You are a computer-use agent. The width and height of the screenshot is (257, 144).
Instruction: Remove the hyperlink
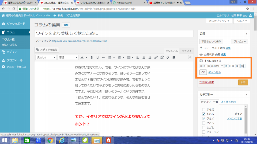(162, 57)
